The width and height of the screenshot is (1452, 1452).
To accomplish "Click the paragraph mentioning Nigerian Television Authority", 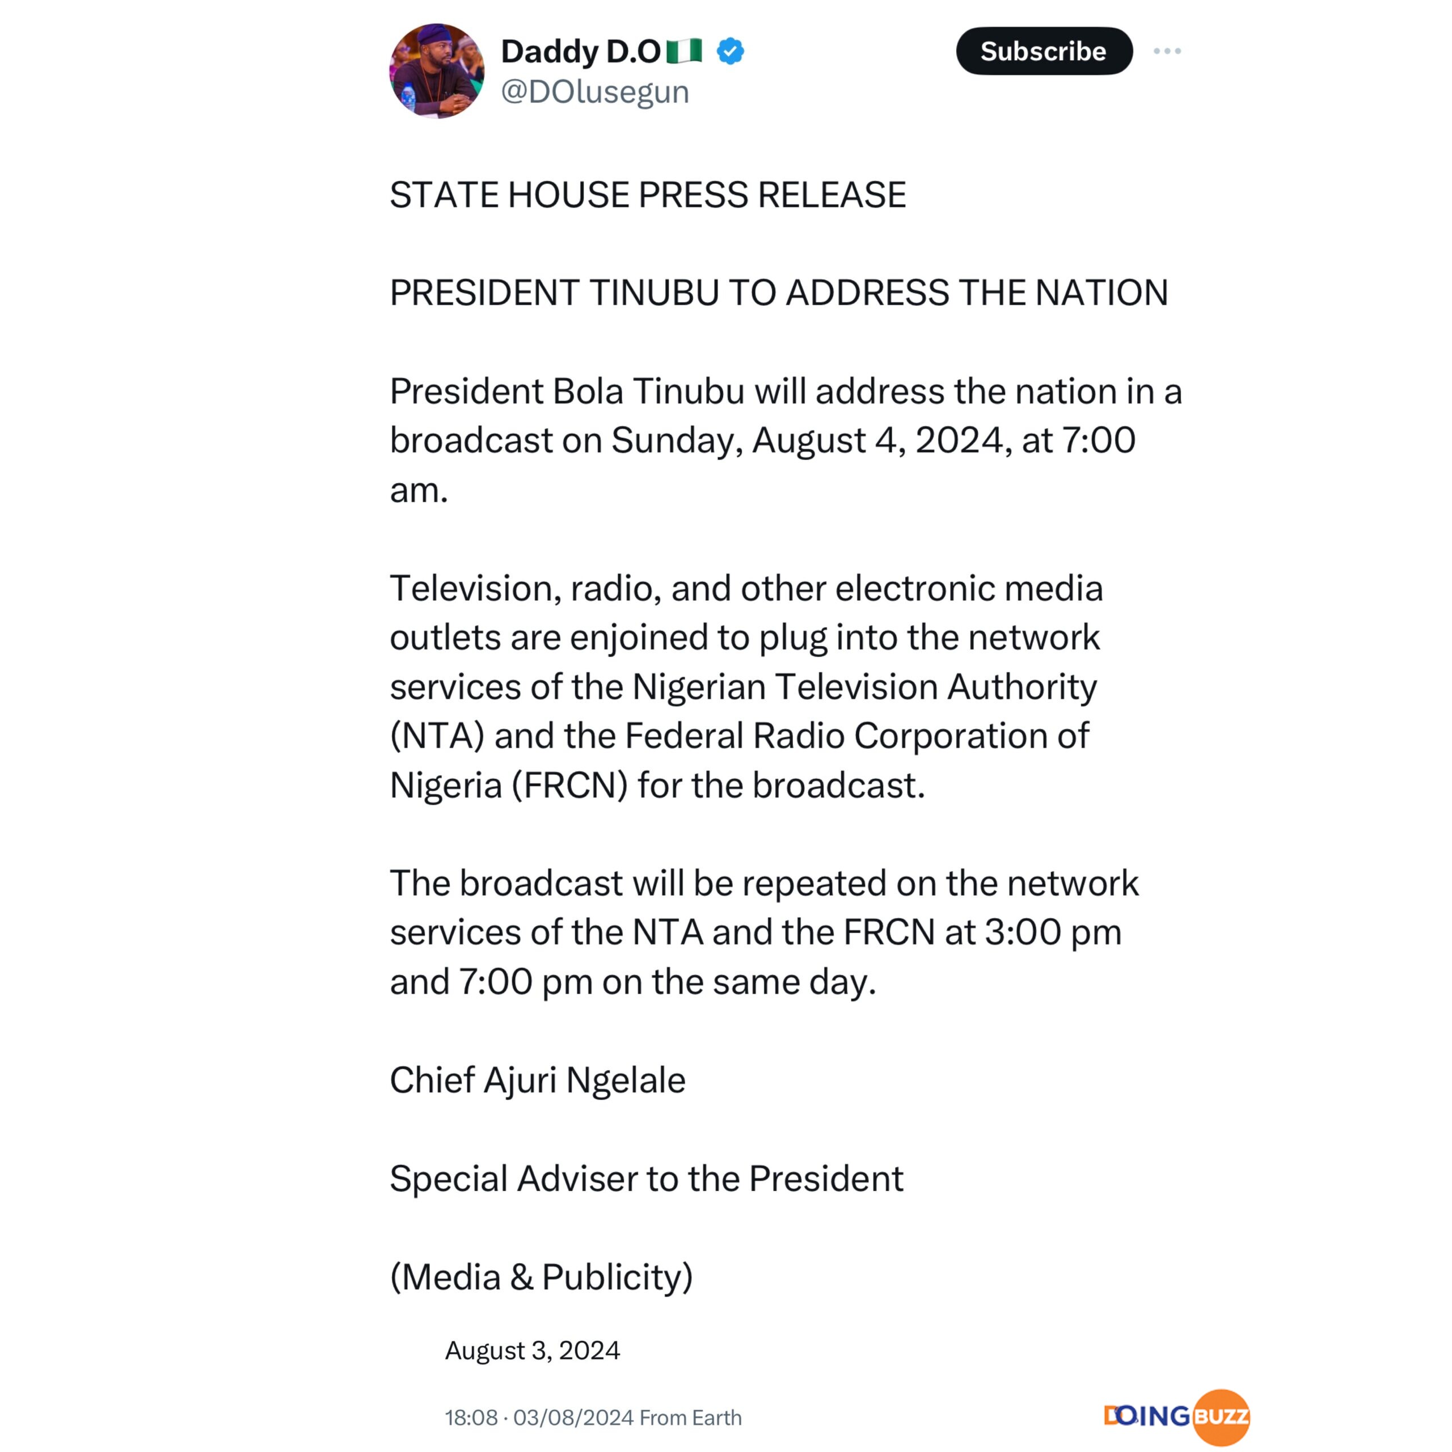I will [746, 686].
